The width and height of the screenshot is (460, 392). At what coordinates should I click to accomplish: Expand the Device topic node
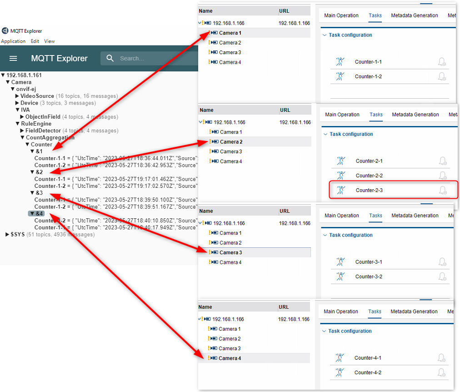(17, 103)
